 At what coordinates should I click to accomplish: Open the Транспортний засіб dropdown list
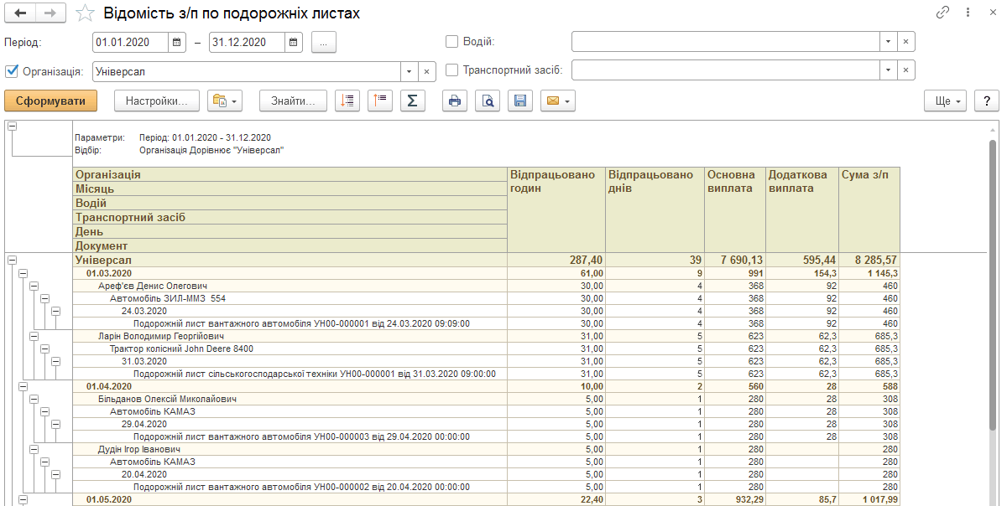coord(888,71)
